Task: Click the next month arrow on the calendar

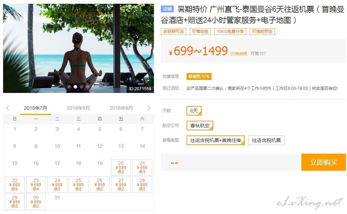Action: [x=149, y=108]
